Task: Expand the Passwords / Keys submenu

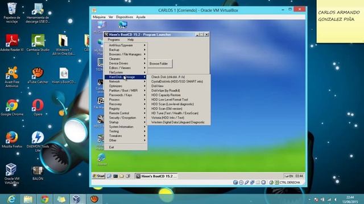Action: (x=126, y=95)
